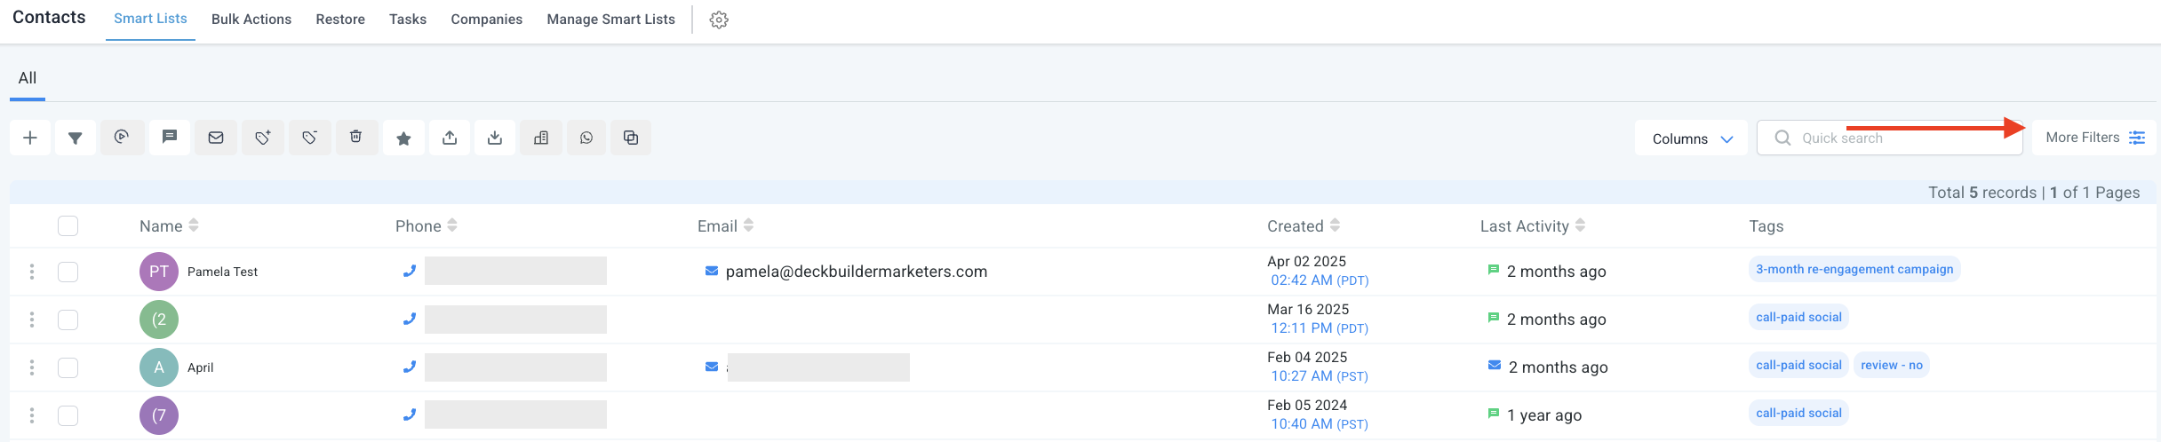The width and height of the screenshot is (2161, 442).
Task: Click the Add Tag icon
Action: 262,138
